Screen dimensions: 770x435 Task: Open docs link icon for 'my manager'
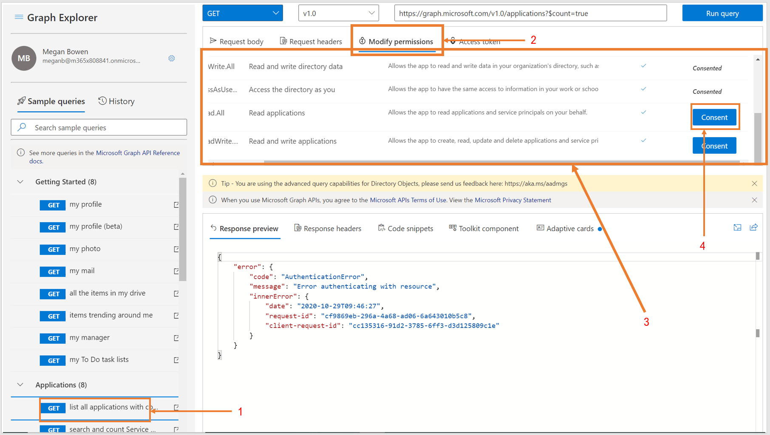coord(176,338)
